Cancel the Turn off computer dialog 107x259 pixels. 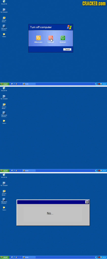click(x=67, y=49)
